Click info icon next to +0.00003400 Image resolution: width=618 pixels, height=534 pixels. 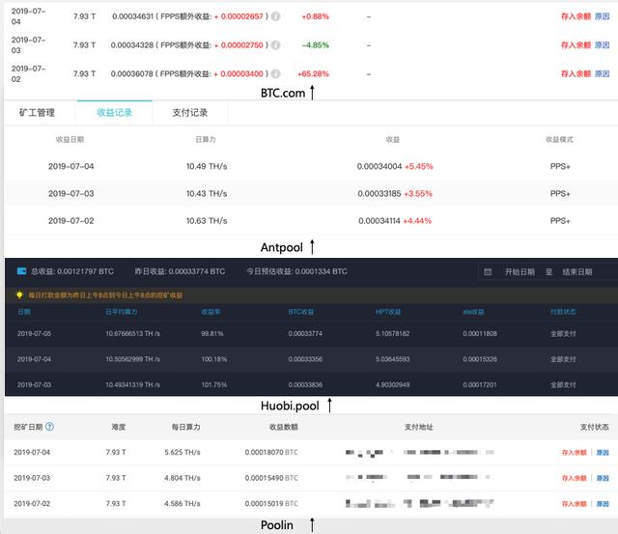point(276,73)
